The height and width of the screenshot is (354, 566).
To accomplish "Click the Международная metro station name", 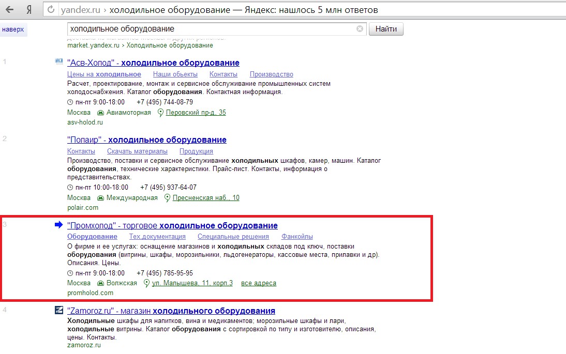I will [x=132, y=197].
